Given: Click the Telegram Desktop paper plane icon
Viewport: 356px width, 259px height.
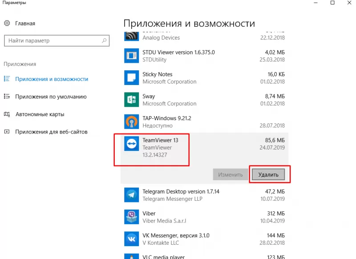Looking at the screenshot, I should [131, 194].
